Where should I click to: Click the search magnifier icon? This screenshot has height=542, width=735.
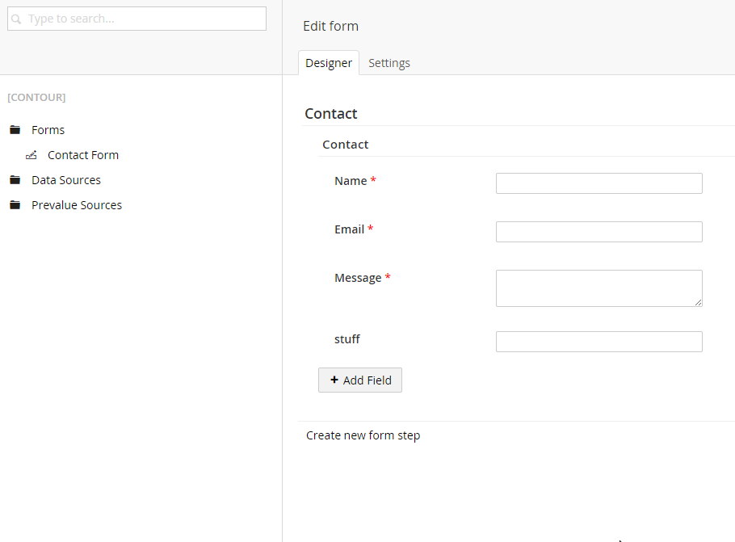(16, 19)
